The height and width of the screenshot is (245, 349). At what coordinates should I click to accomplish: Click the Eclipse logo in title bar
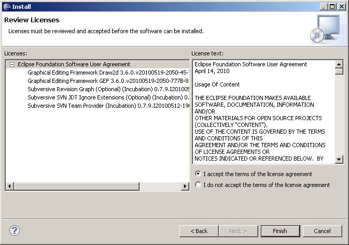coord(7,6)
